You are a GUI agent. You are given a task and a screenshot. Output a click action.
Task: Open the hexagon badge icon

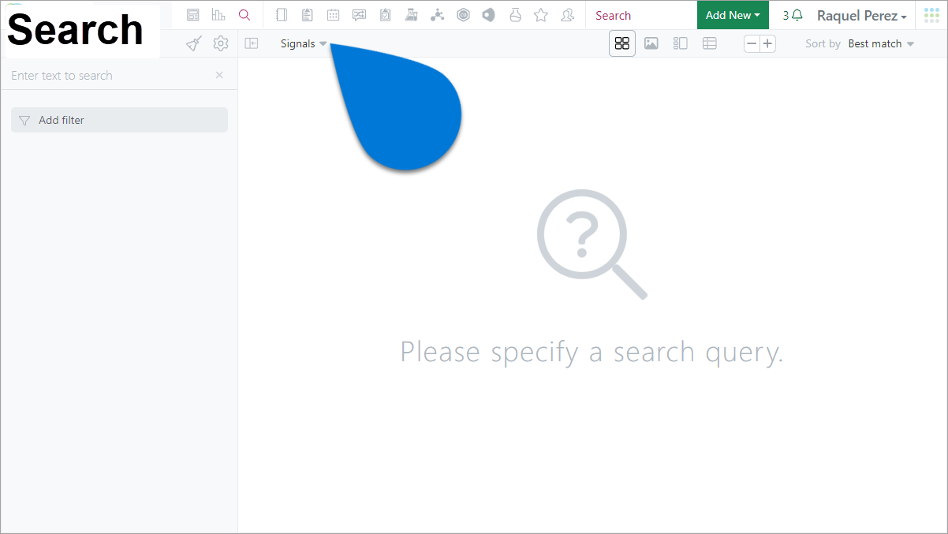tap(463, 15)
